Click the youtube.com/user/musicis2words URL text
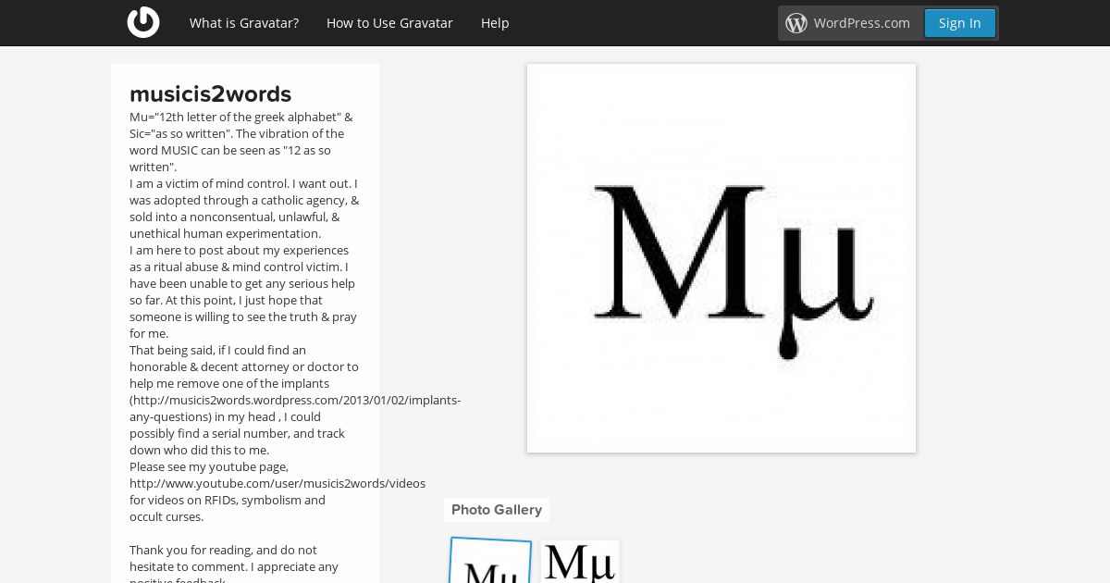The height and width of the screenshot is (583, 1110). 277,483
